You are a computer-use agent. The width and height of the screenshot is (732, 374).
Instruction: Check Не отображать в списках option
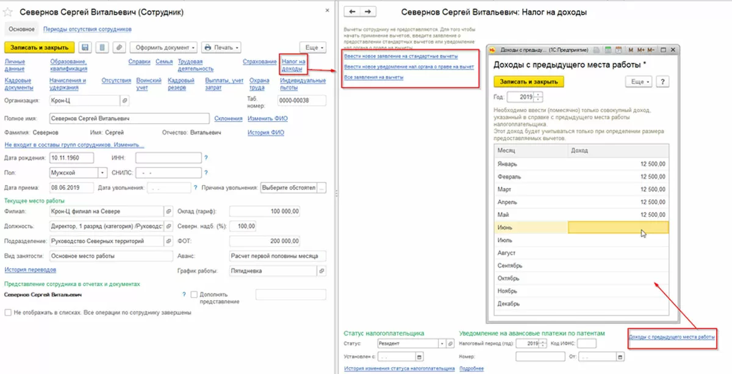click(8, 312)
